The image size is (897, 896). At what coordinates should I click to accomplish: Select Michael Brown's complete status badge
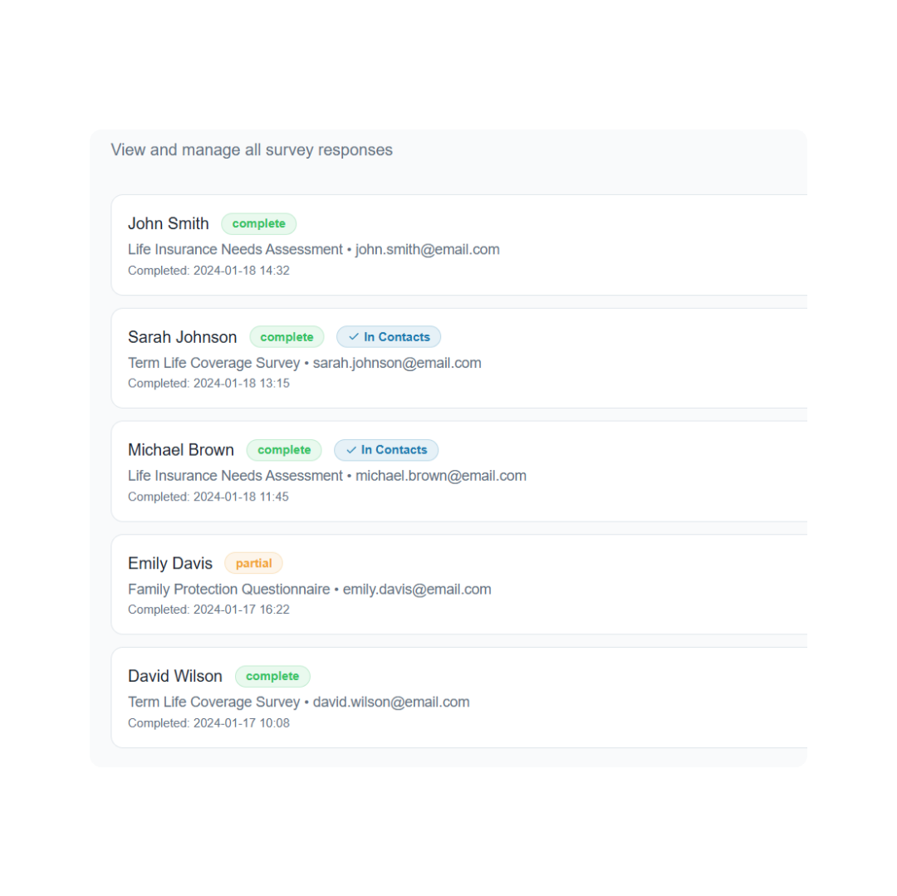[284, 450]
